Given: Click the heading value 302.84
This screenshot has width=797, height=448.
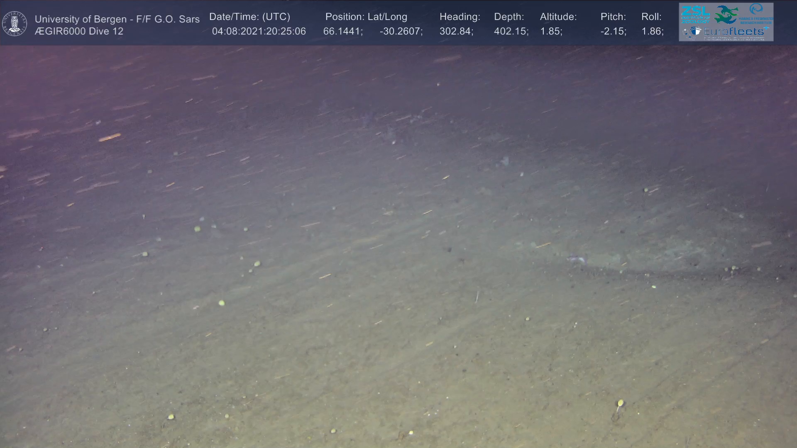Looking at the screenshot, I should (x=456, y=32).
